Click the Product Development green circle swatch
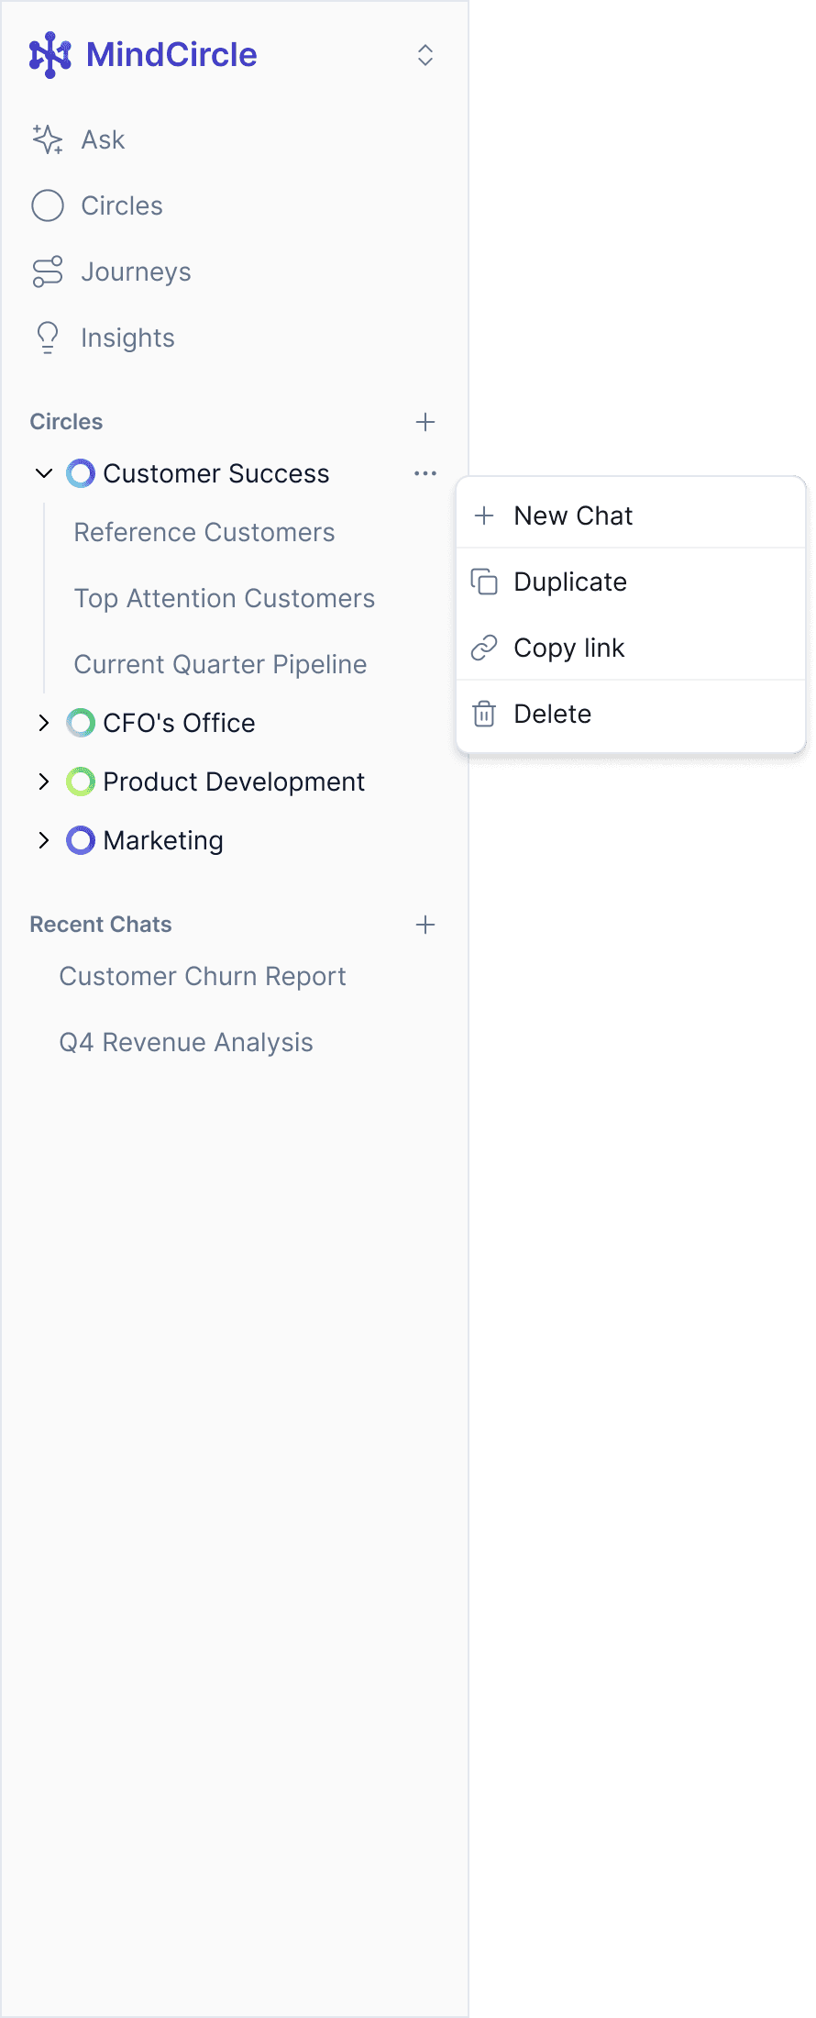The image size is (816, 2018). click(82, 782)
